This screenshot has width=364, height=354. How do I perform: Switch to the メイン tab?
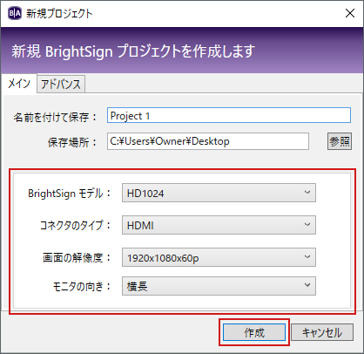point(19,84)
